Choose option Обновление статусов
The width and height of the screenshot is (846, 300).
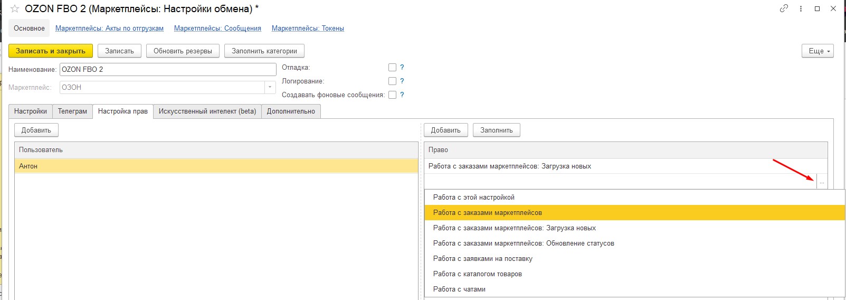pos(635,243)
